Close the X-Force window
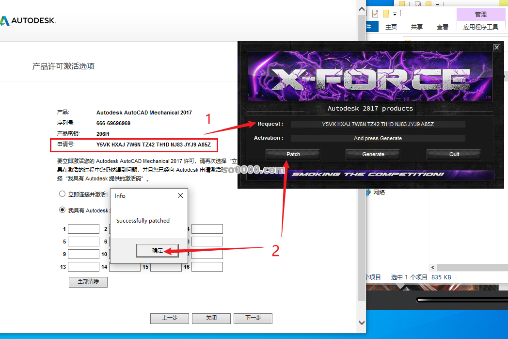Image resolution: width=508 pixels, height=339 pixels. pyautogui.click(x=496, y=48)
